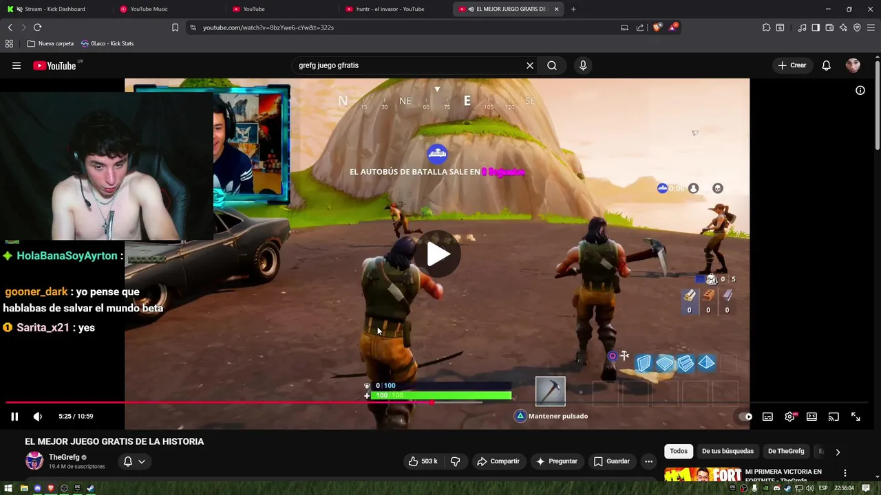Mute the video volume

click(x=38, y=416)
